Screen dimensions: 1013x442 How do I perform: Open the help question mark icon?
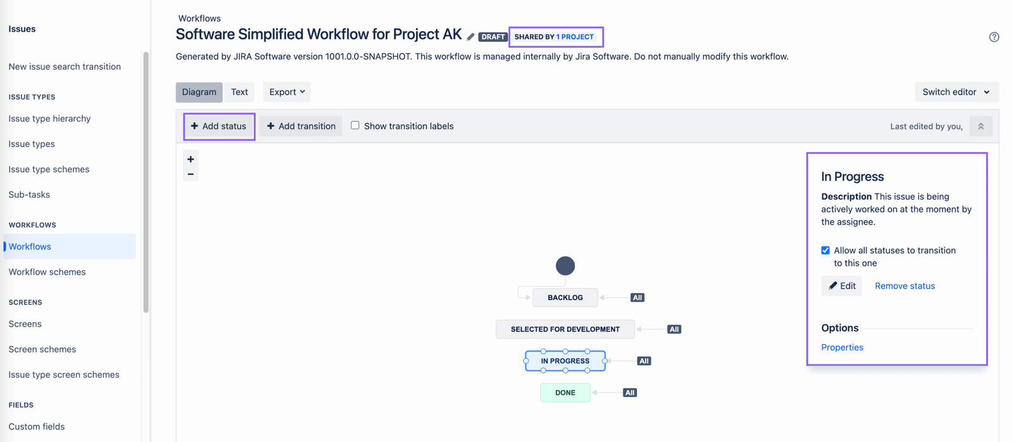(994, 37)
